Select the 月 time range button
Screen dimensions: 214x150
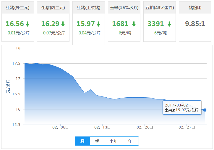[x=82, y=141]
